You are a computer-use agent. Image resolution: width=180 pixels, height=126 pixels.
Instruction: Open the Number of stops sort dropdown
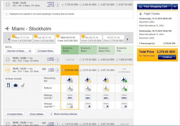coord(18,51)
